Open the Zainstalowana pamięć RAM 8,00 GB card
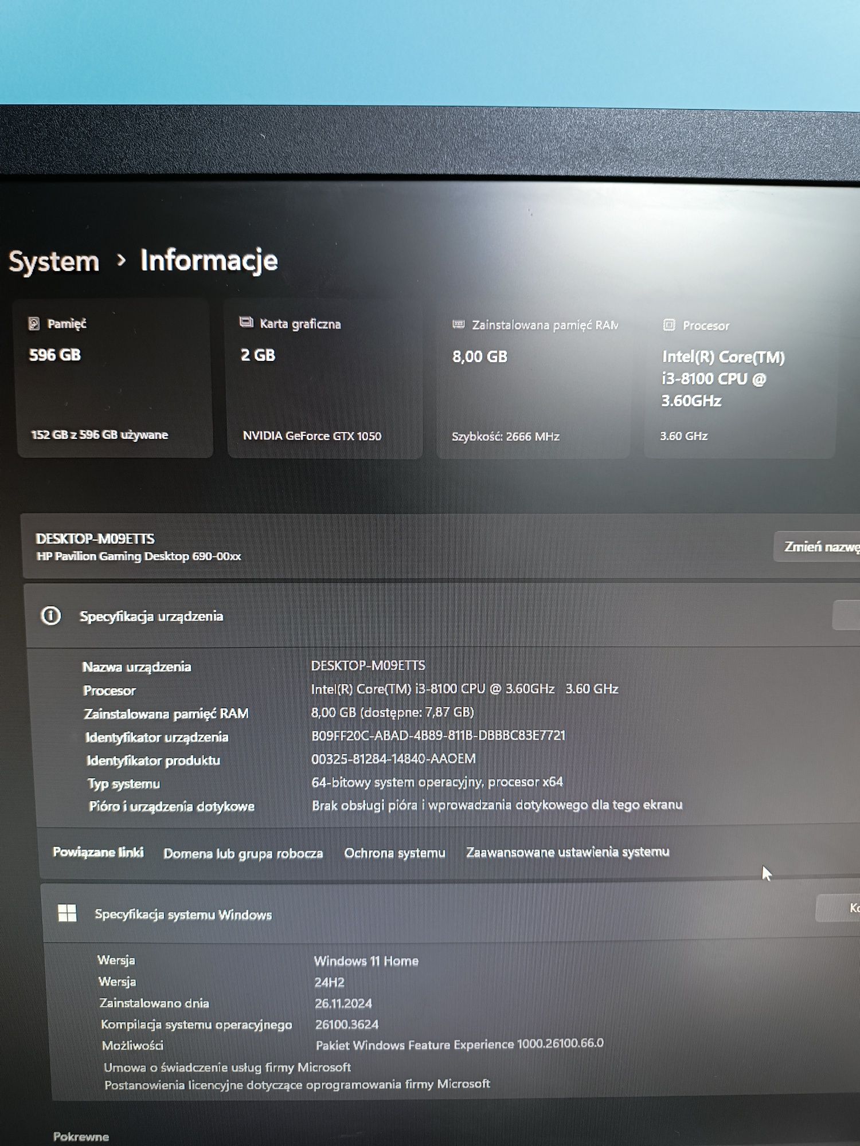860x1146 pixels. pyautogui.click(x=533, y=380)
